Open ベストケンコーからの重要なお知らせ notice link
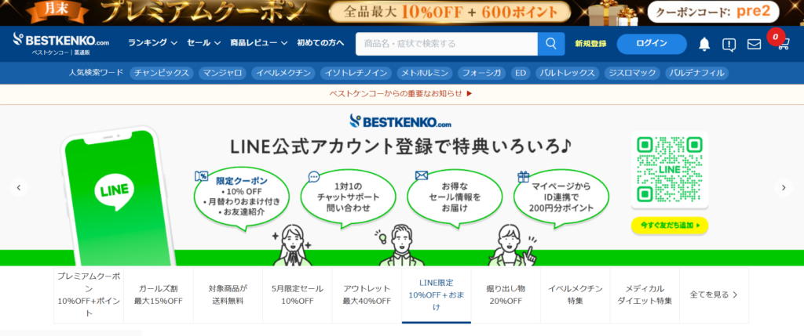Screen dimensions: 804x336 tap(401, 93)
